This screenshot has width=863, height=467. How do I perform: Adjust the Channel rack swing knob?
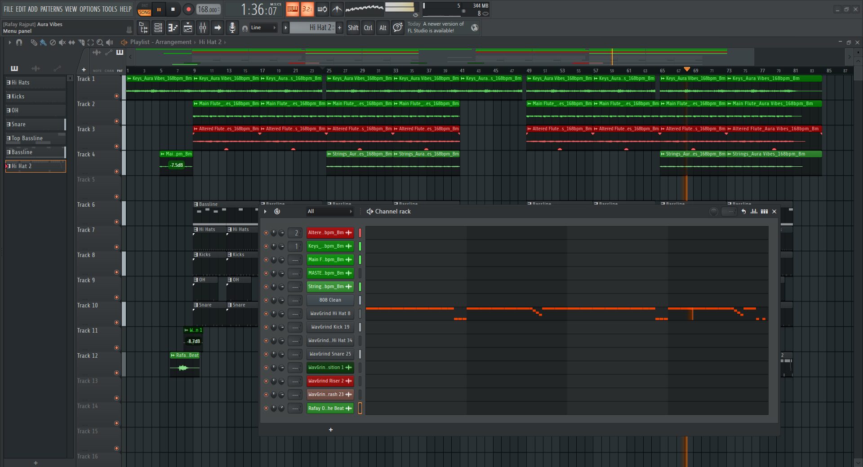point(713,212)
